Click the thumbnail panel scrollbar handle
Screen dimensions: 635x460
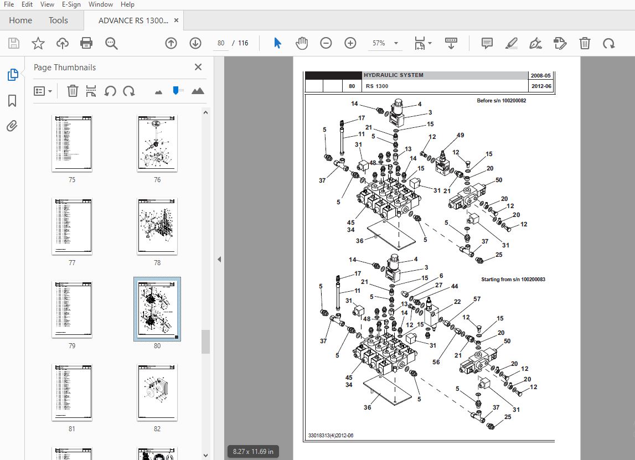tap(206, 342)
